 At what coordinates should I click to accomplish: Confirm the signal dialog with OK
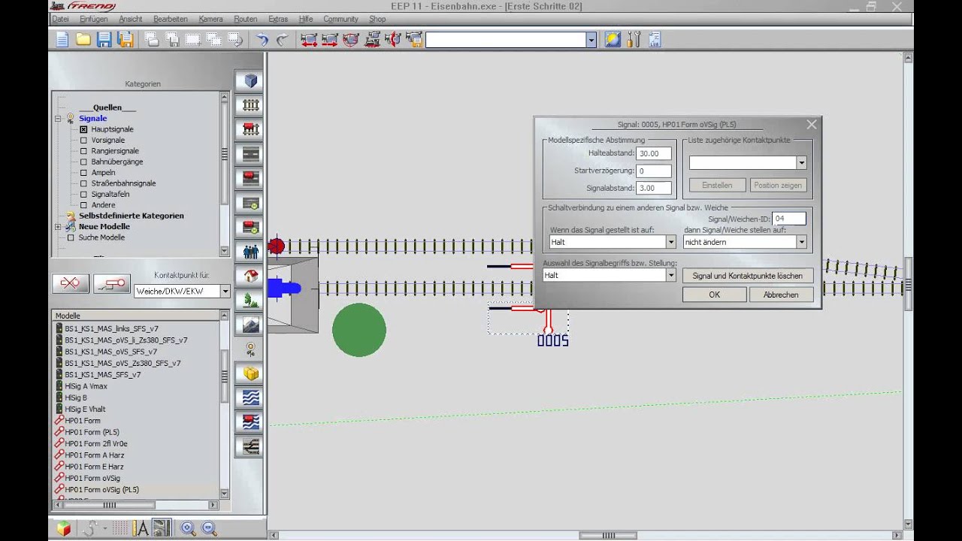point(714,295)
